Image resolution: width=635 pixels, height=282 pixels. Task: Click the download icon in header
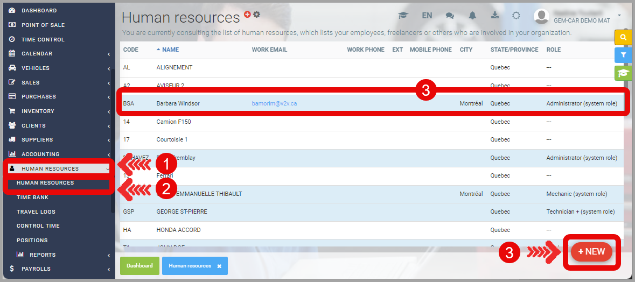pyautogui.click(x=494, y=16)
